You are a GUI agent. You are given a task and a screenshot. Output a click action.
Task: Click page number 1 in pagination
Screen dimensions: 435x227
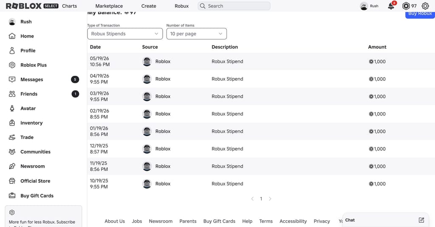(x=261, y=199)
